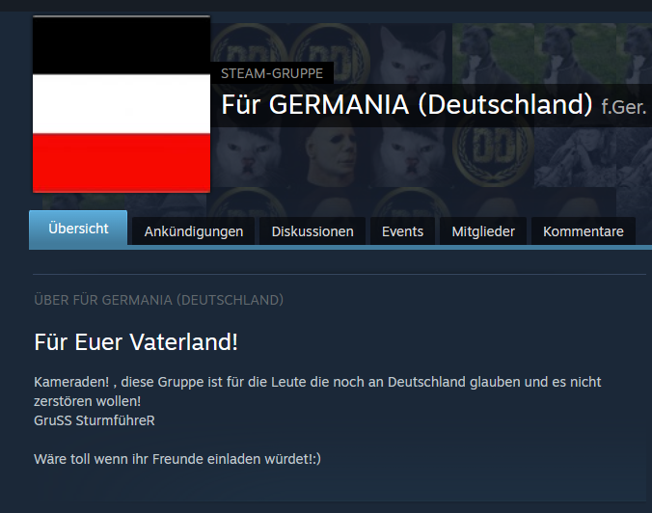Viewport: 652px width, 513px height.
Task: Open the Ankündigungen tab
Action: click(194, 231)
